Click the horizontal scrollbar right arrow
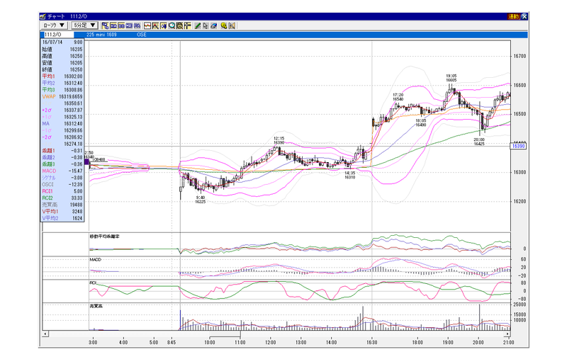The width and height of the screenshot is (567, 359). click(507, 333)
